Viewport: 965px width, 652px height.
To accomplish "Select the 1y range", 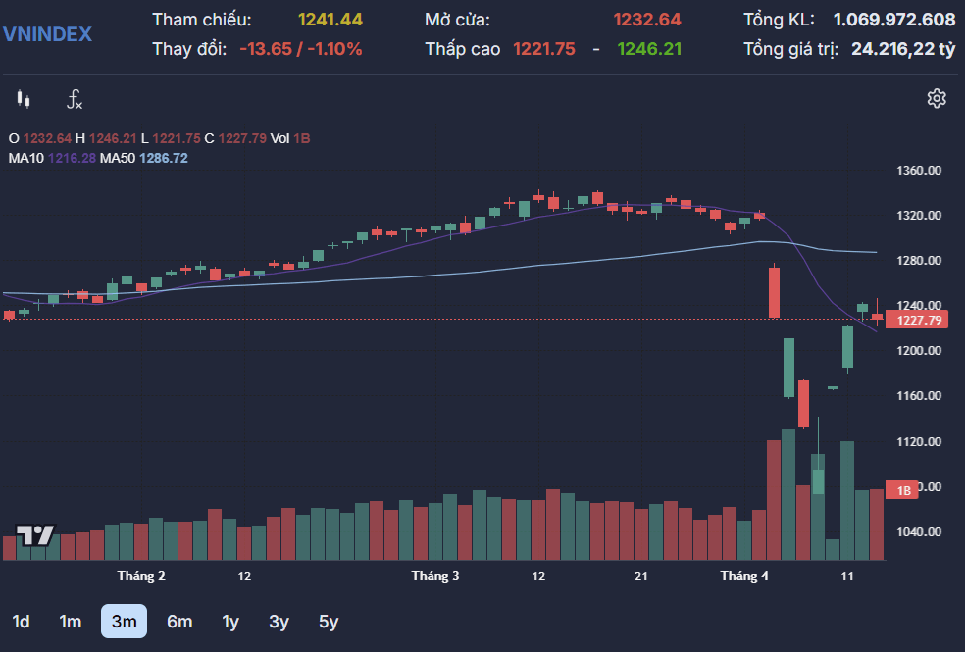I will click(x=230, y=622).
